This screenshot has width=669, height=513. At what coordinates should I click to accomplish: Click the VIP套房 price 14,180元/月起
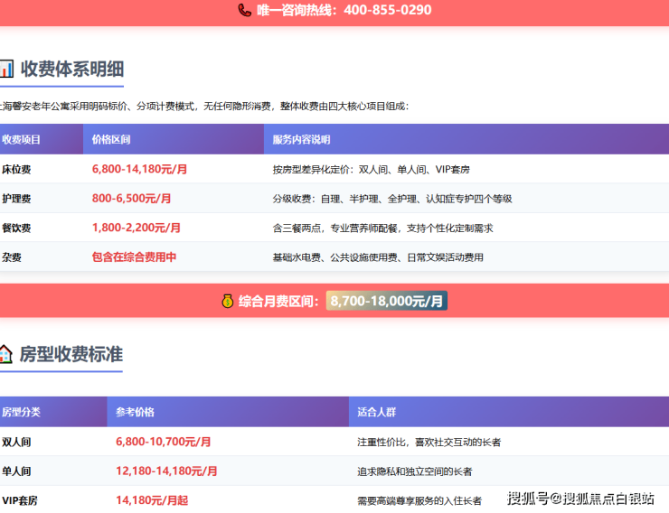pos(152,500)
